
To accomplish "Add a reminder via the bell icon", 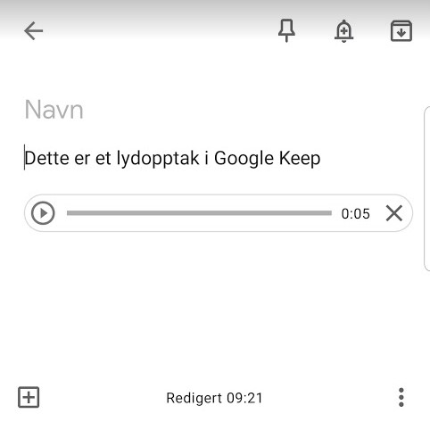I will 343,31.
